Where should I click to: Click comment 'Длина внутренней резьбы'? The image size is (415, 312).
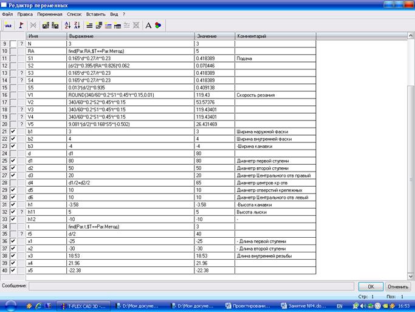pyautogui.click(x=264, y=256)
